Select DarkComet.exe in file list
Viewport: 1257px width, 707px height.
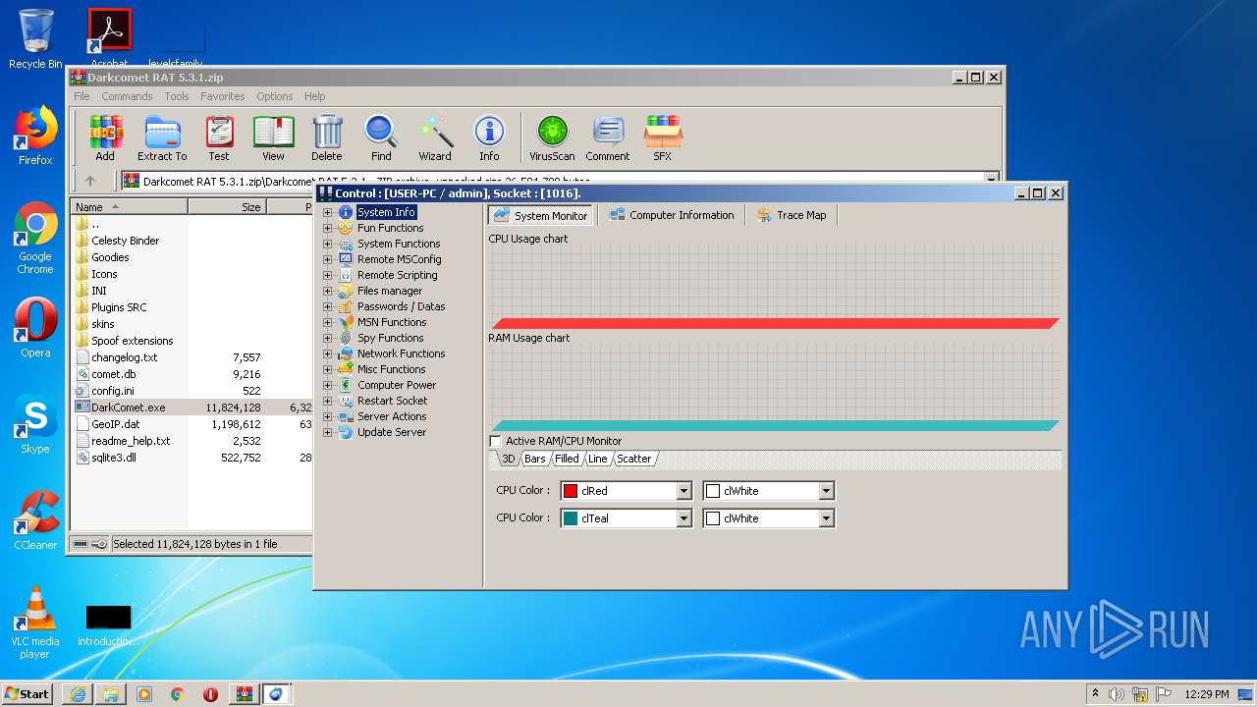(x=129, y=408)
